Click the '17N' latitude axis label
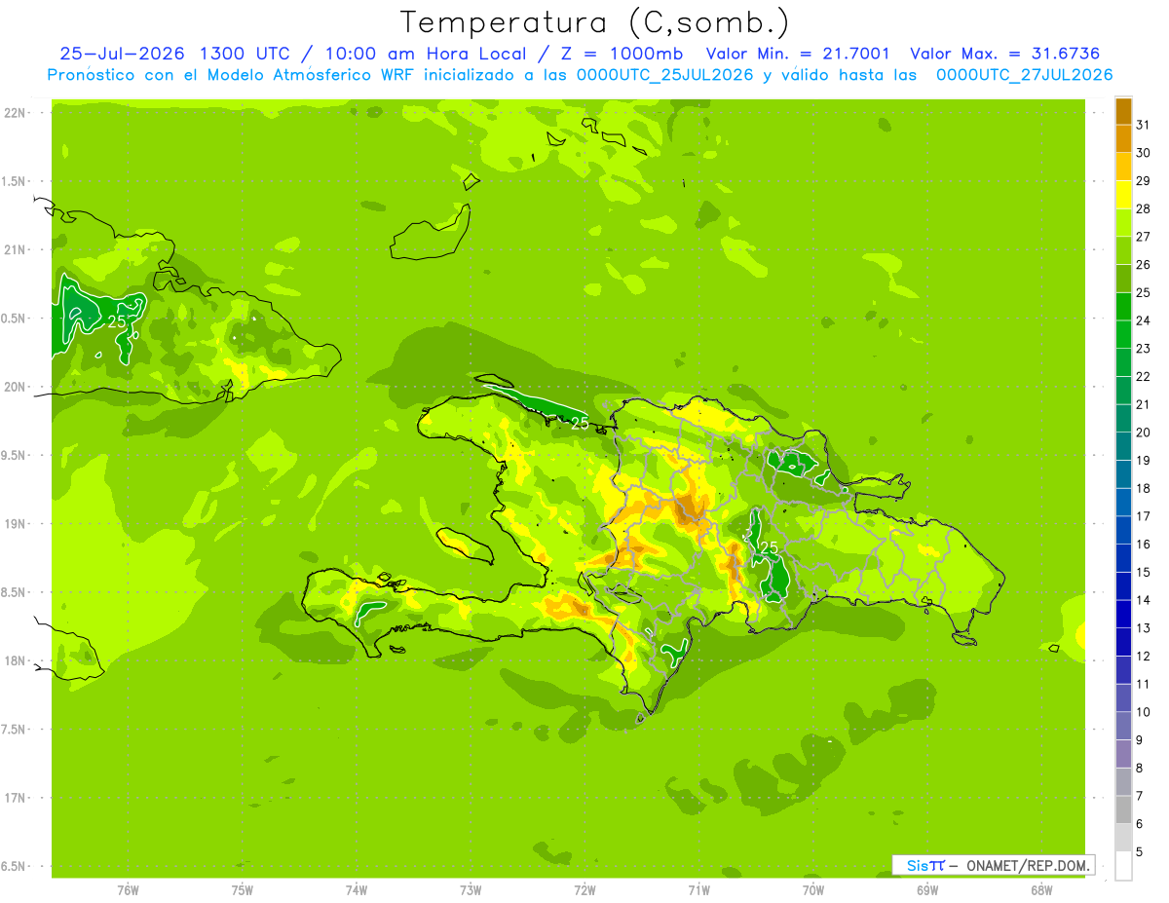Viewport: 1169px width, 903px height. point(17,798)
